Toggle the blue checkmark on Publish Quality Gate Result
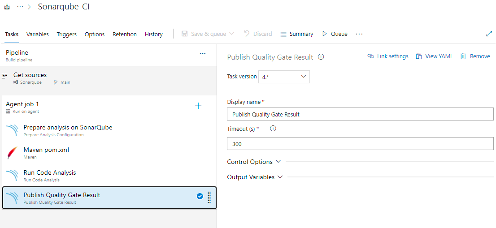The height and width of the screenshot is (228, 496). point(200,196)
